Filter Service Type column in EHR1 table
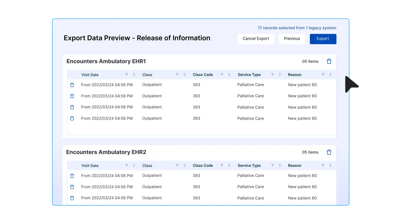The image size is (399, 224). pos(272,75)
